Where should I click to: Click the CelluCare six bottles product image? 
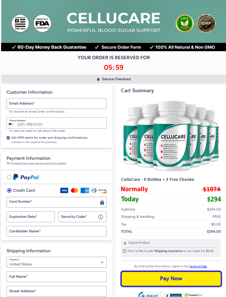[x=171, y=136]
